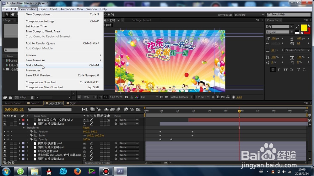This screenshot has width=314, height=176.
Task: Open the composition mini-flowchart in the timeline
Action: [x=84, y=110]
